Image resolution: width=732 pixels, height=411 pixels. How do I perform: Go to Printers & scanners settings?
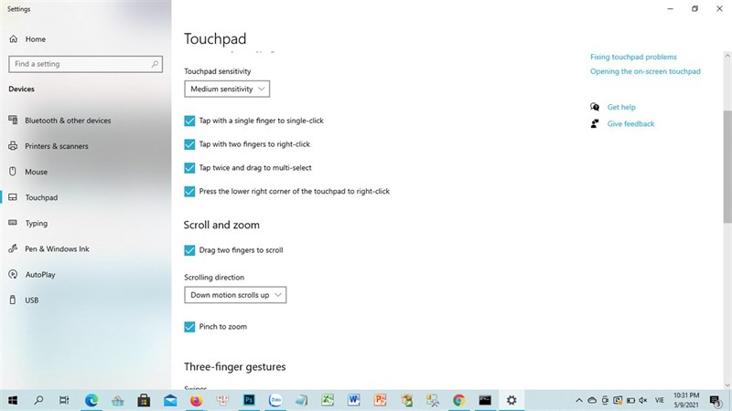click(57, 146)
